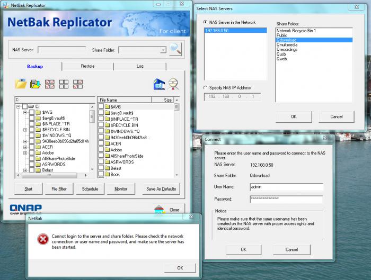Check the ACER checkbox in file list

click(x=101, y=143)
